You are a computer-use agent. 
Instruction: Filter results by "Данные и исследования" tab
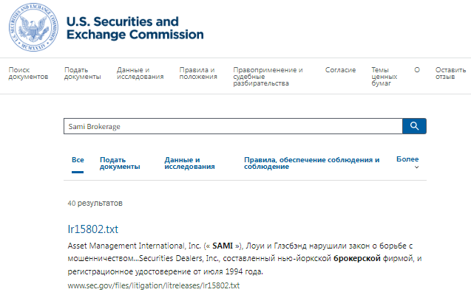tap(189, 163)
